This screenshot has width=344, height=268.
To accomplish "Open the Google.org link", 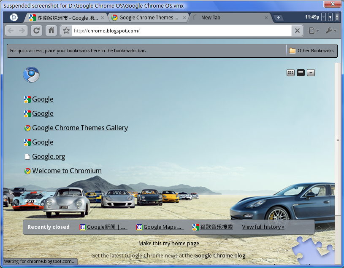I will [x=49, y=157].
